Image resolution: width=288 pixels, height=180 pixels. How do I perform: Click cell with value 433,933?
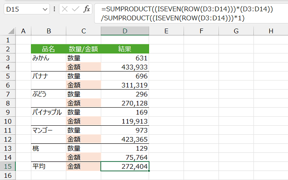coord(125,67)
